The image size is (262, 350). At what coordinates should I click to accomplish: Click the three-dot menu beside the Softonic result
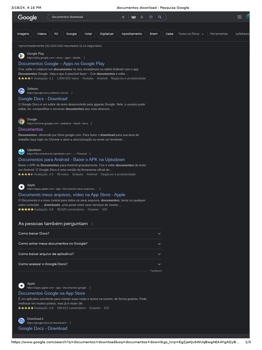(x=72, y=93)
